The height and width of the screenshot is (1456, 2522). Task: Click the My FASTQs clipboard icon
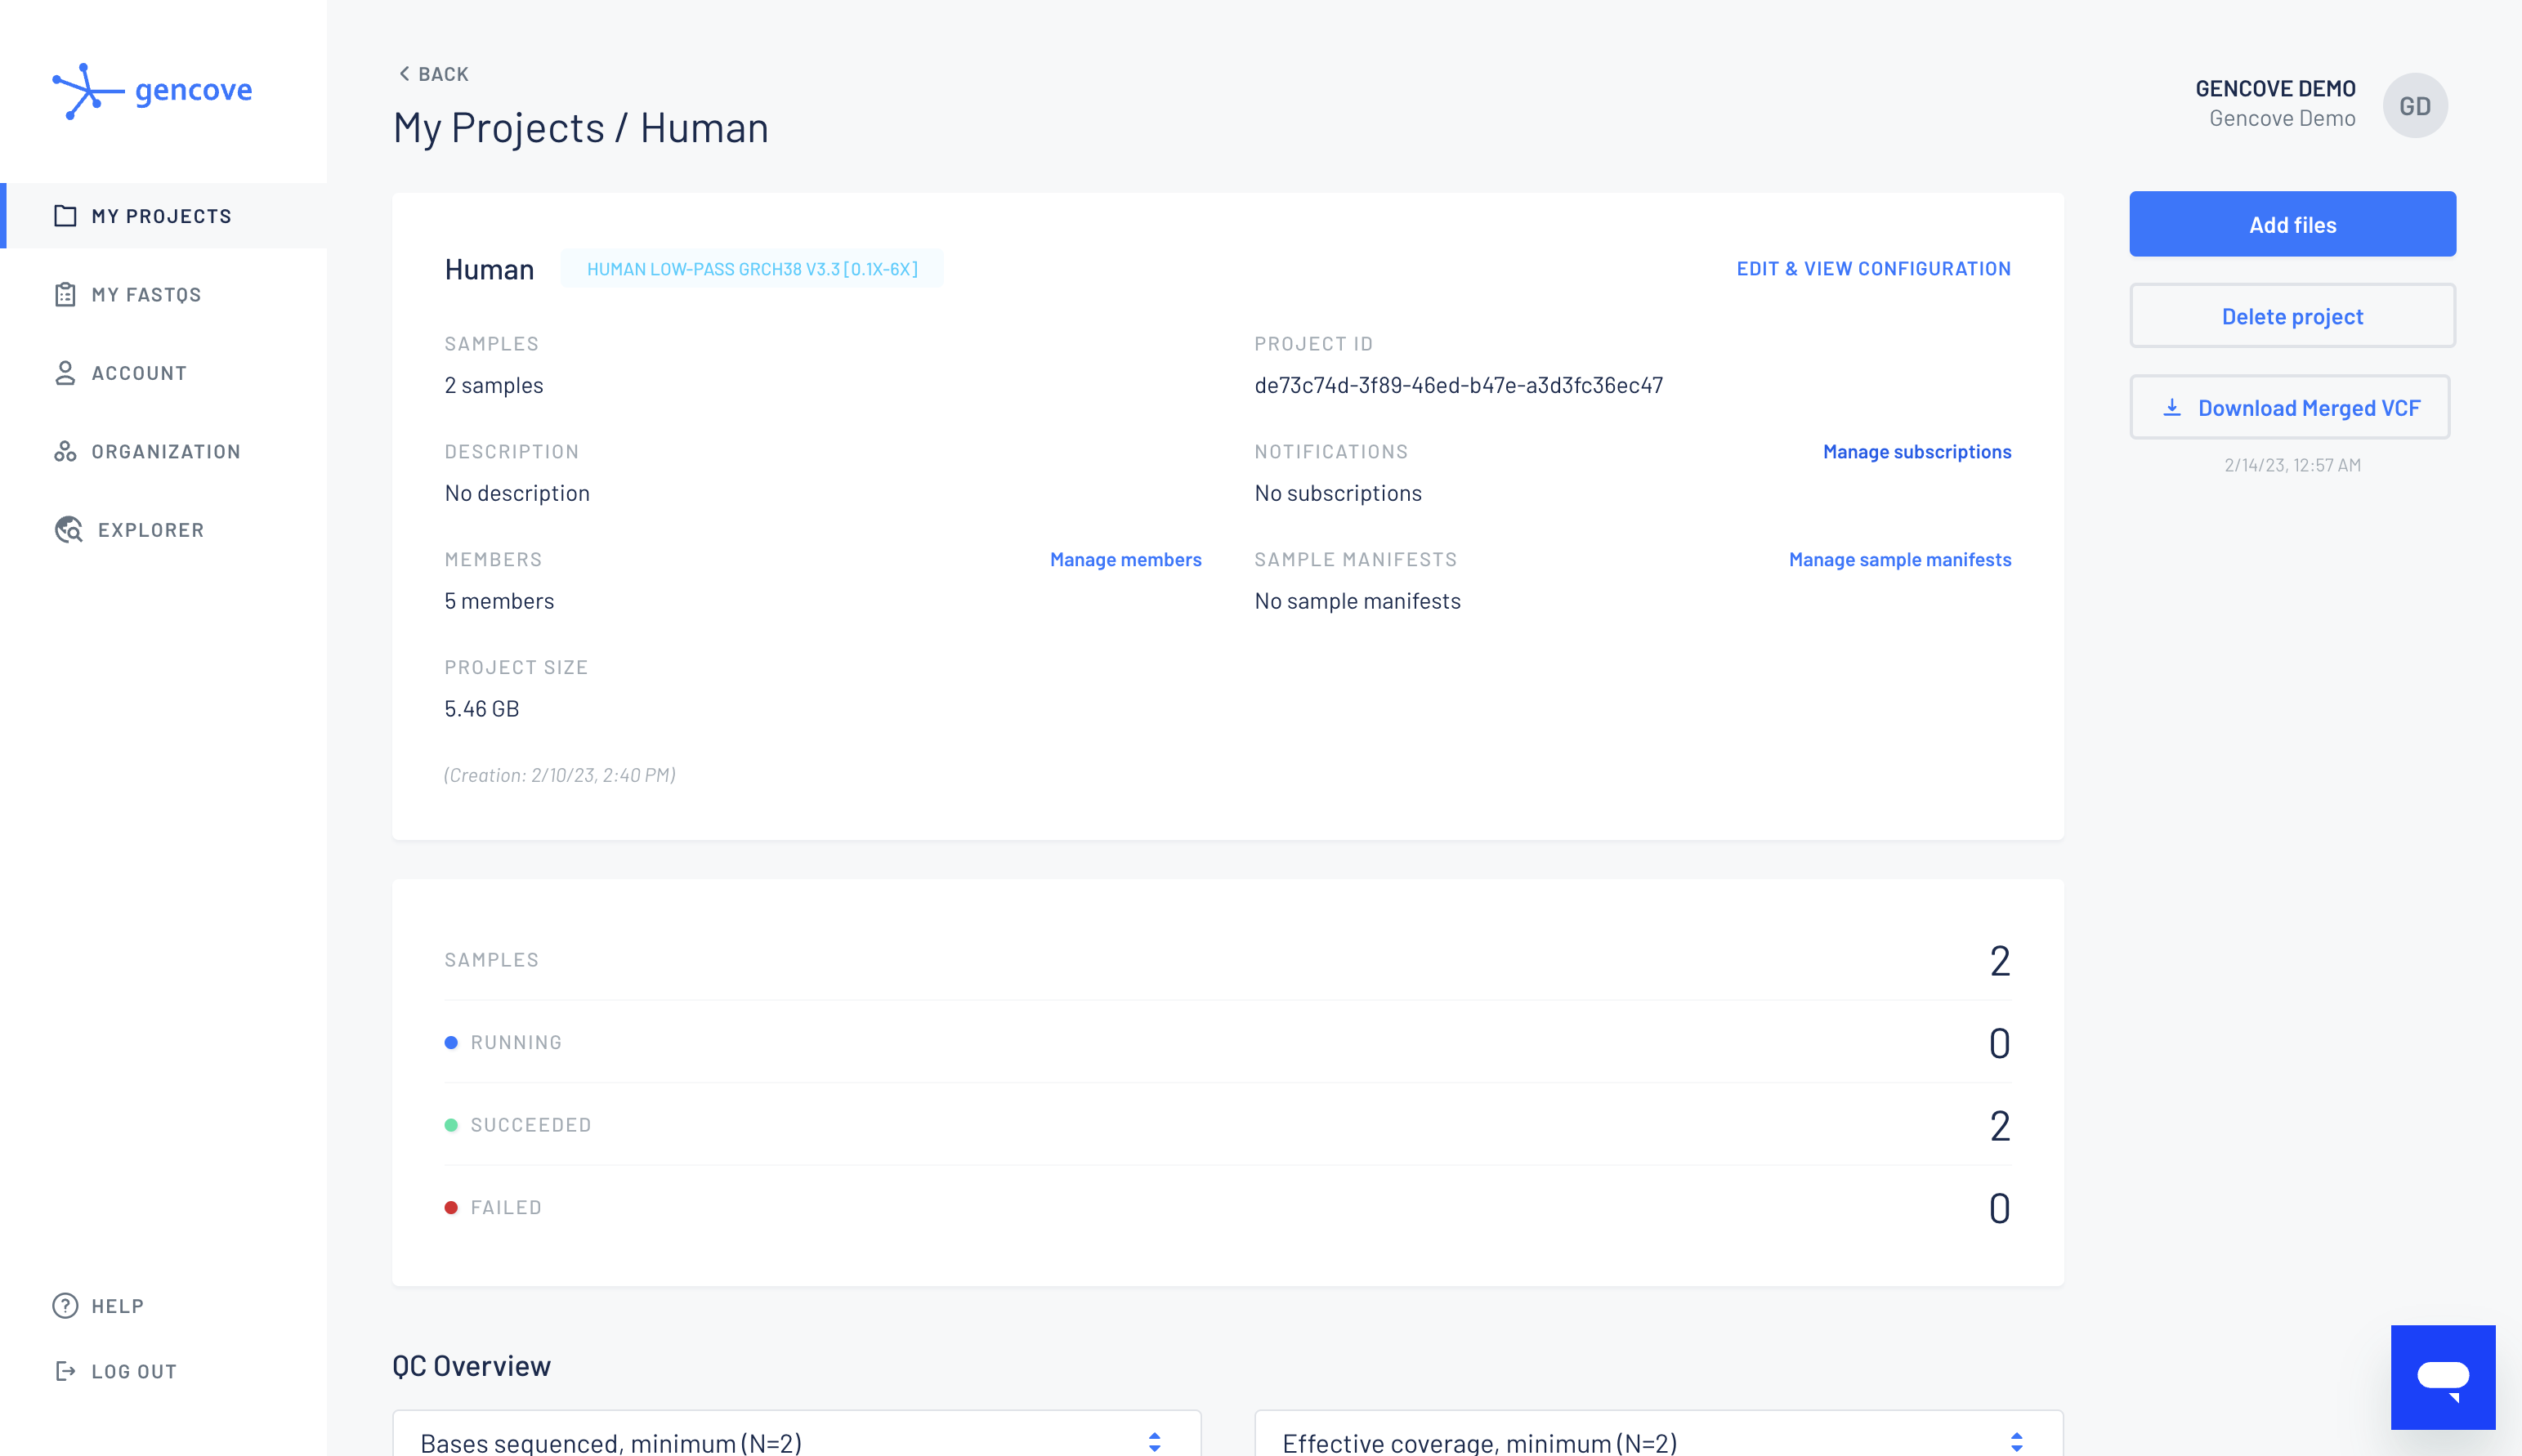65,295
